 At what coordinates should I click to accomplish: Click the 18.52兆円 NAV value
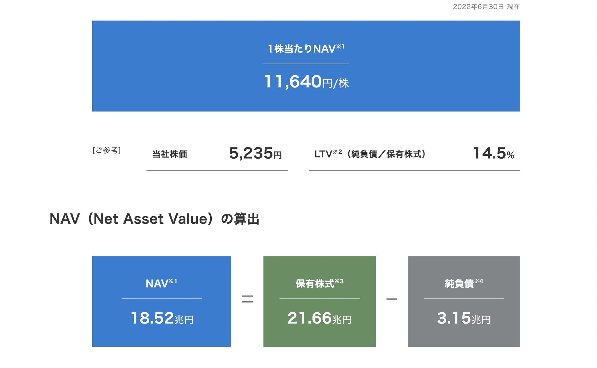162,318
